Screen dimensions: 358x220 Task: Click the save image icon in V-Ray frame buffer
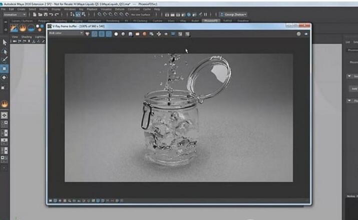tap(130, 34)
